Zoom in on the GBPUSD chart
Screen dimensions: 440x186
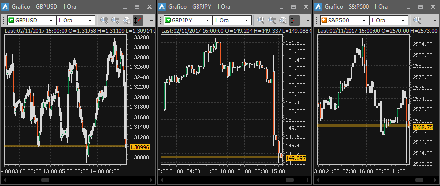105,20
